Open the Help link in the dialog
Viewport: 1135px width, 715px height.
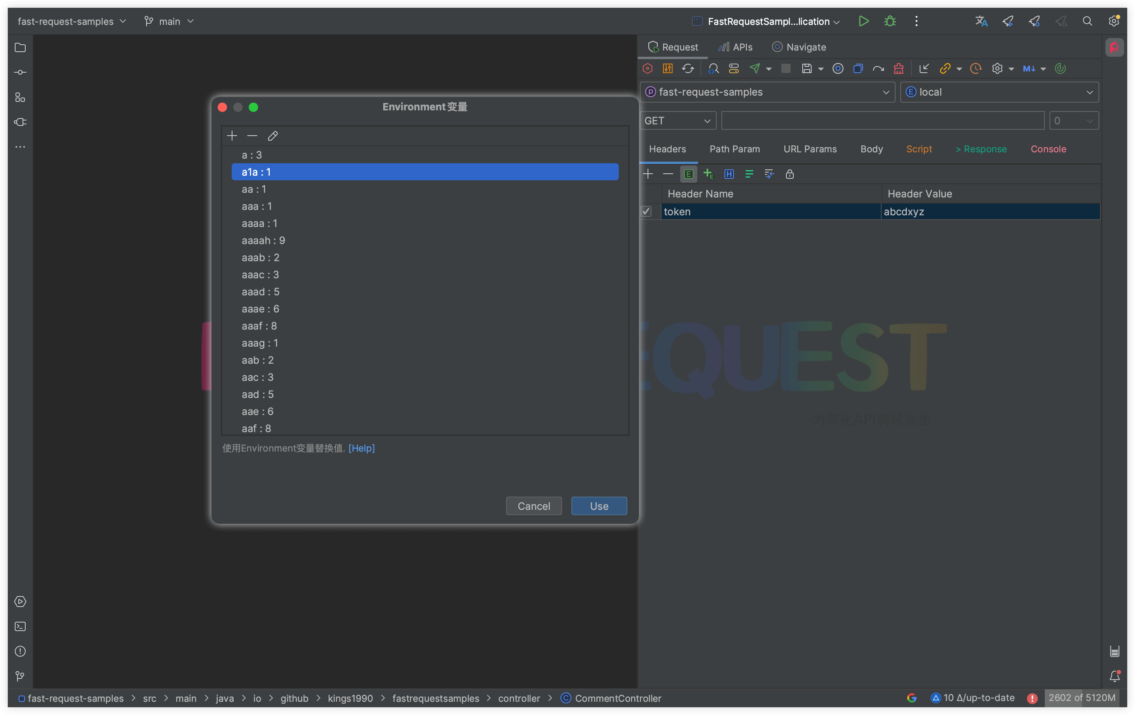pos(361,448)
